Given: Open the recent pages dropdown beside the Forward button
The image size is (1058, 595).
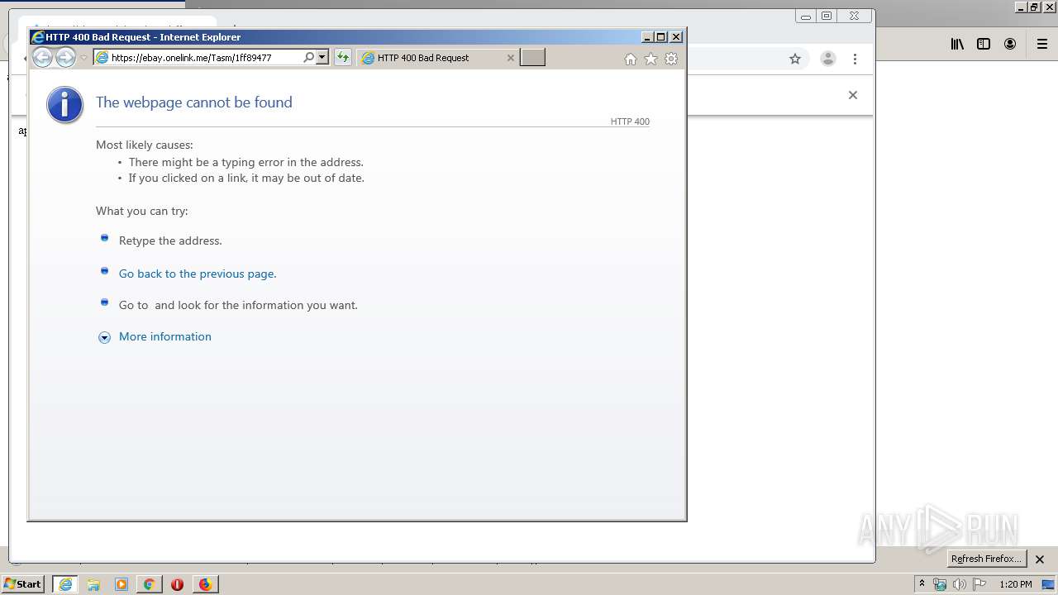Looking at the screenshot, I should [83, 58].
